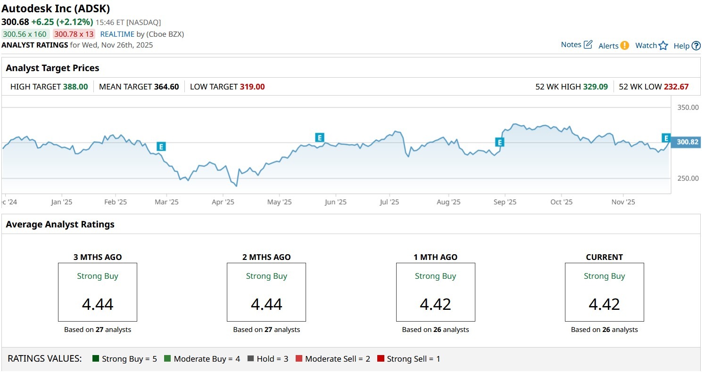Click the red ask quote 300.78 x 13
Image resolution: width=705 pixels, height=372 pixels.
(x=74, y=34)
